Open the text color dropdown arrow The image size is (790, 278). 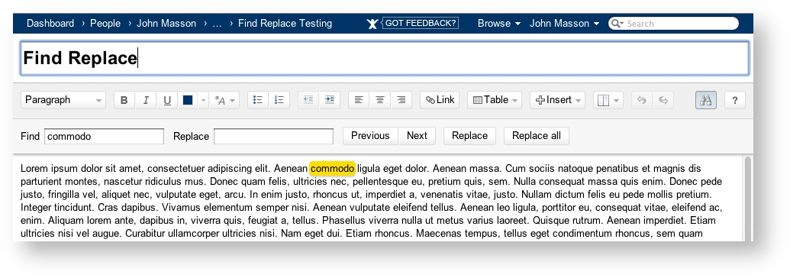(x=203, y=100)
